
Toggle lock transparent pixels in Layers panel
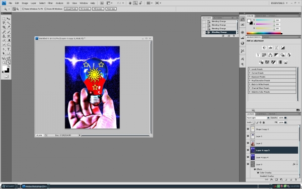[x=254, y=122]
